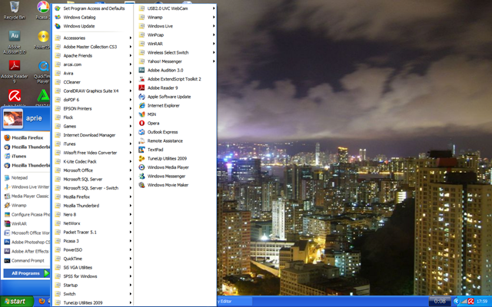The width and height of the screenshot is (492, 307).
Task: Launch Adobe ExtendScript Toolkit 2
Action: click(x=175, y=79)
